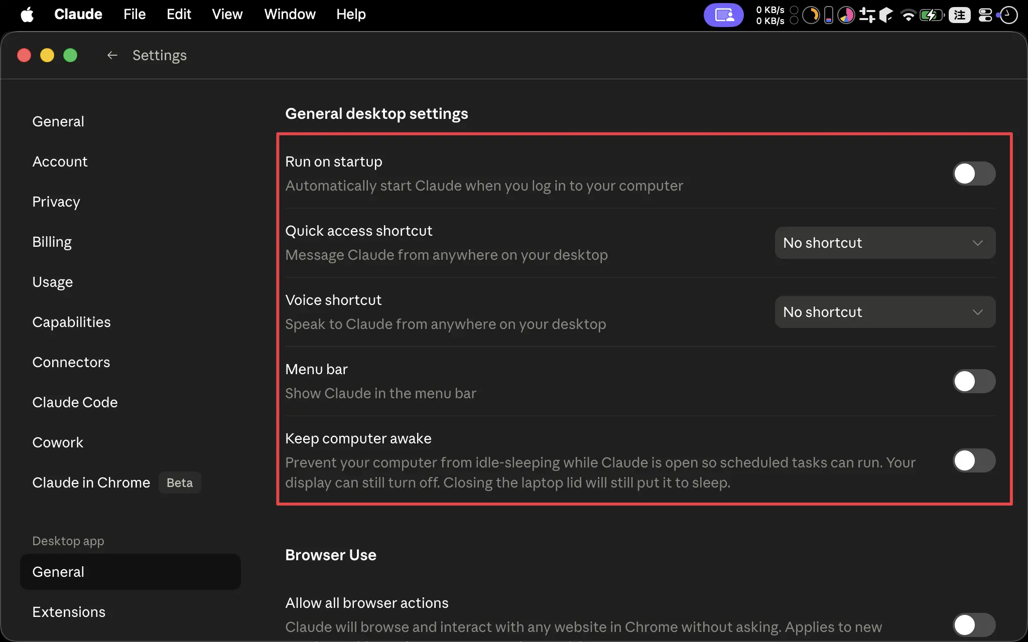1028x642 pixels.
Task: Open the colorful pie chart menu icon
Action: [846, 15]
